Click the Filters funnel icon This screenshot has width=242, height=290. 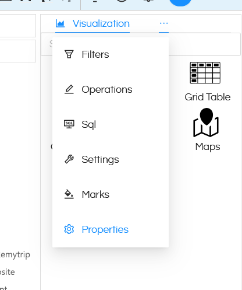point(69,54)
